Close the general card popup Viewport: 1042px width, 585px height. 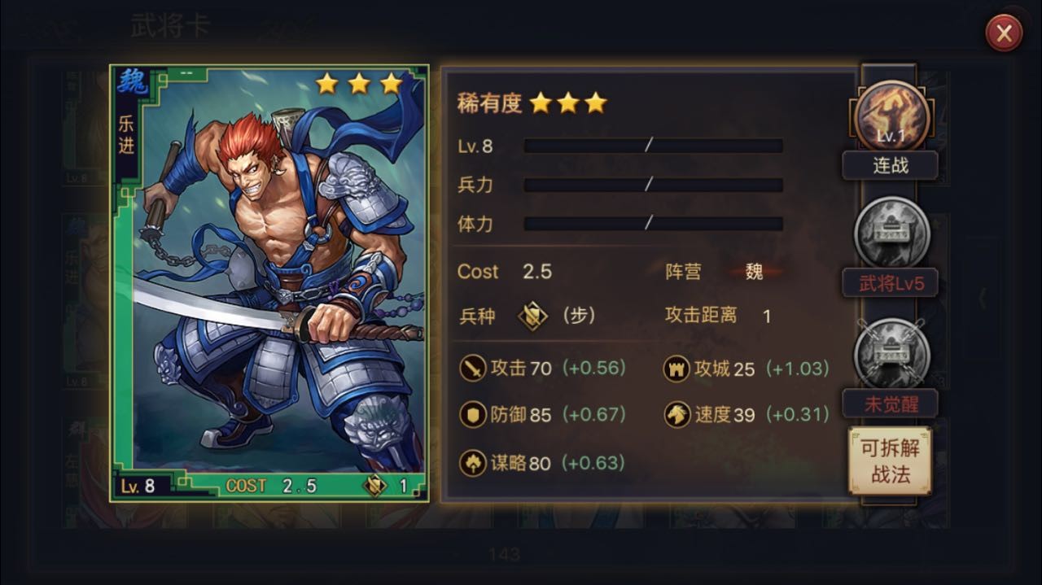[1004, 33]
